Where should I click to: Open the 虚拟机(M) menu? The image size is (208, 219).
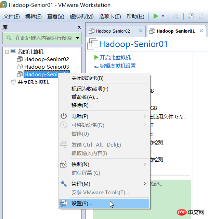click(81, 16)
